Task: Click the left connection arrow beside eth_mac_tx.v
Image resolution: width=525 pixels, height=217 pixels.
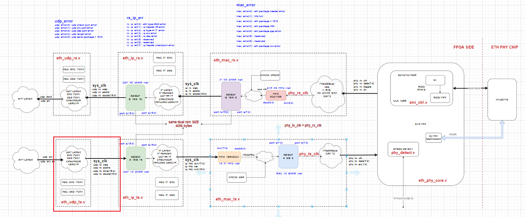Action: click(x=201, y=173)
